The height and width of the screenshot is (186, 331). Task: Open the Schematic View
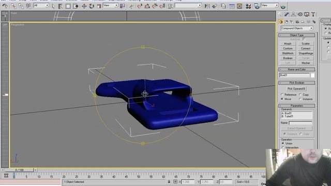point(239,6)
